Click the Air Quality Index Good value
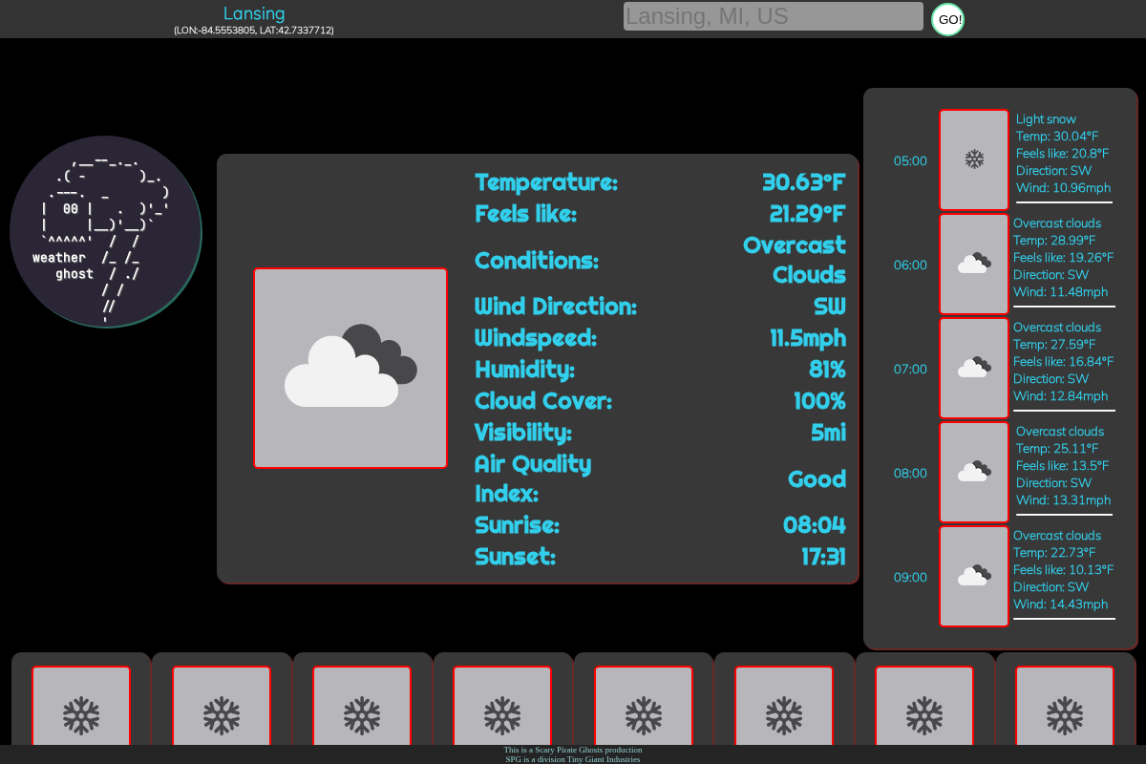This screenshot has height=764, width=1146. coord(817,478)
